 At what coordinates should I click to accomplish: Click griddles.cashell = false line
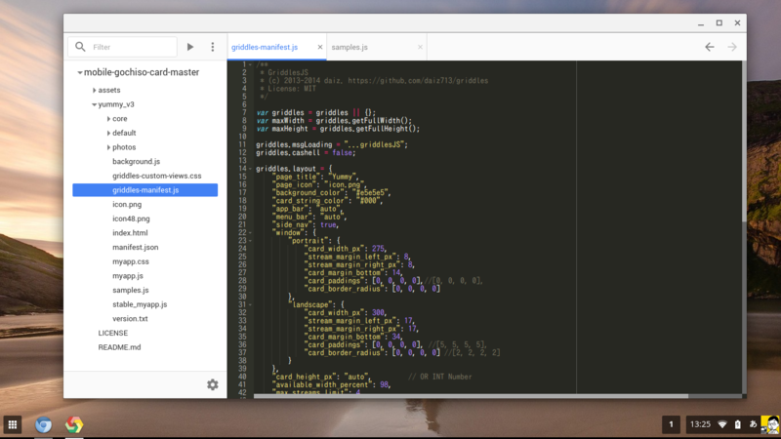click(x=306, y=153)
